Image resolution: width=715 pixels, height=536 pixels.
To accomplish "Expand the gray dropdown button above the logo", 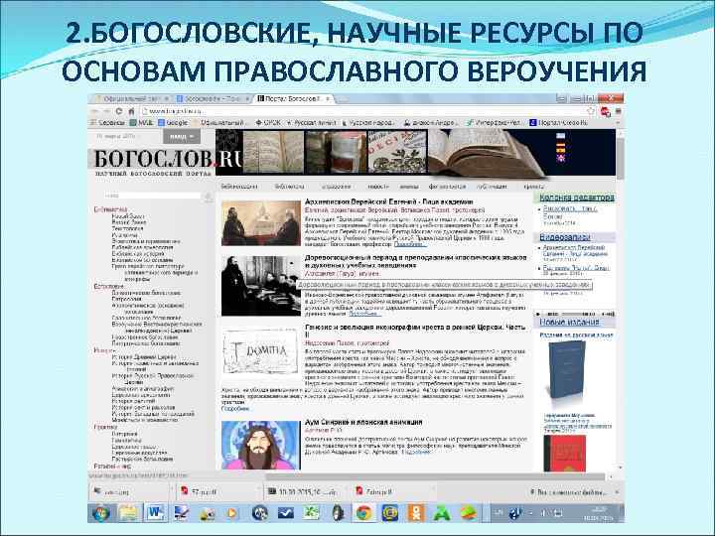I will pos(182,137).
